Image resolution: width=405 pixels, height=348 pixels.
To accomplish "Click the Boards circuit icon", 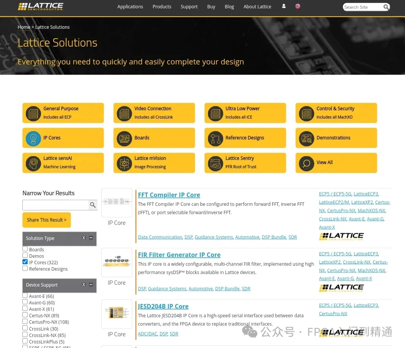I will [124, 138].
